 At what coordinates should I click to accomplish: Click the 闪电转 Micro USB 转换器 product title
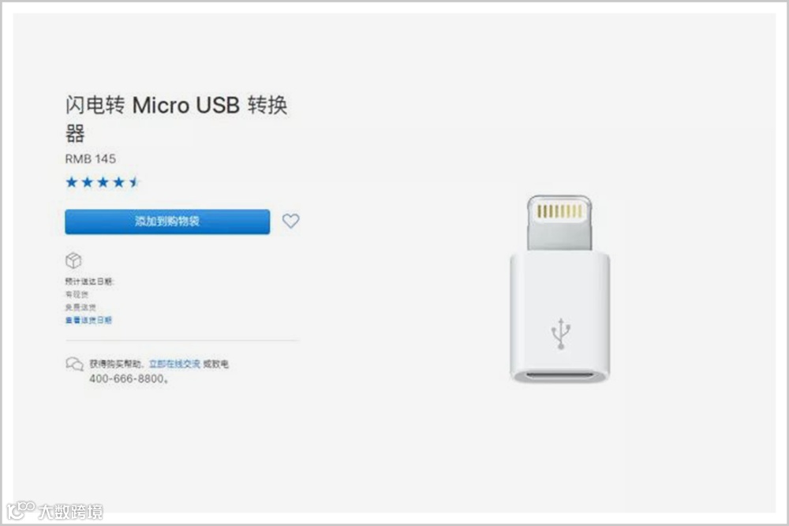pos(176,118)
